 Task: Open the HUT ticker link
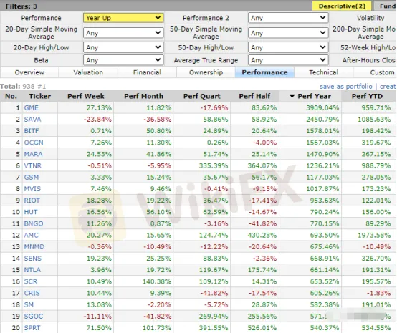[x=31, y=212]
